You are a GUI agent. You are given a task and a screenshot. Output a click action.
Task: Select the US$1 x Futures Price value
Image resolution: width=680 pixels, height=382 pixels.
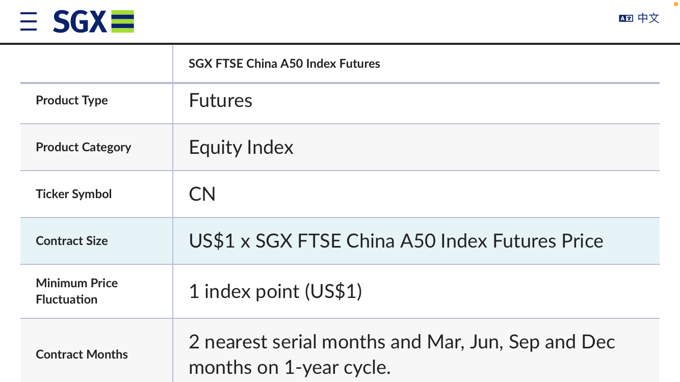coord(396,241)
